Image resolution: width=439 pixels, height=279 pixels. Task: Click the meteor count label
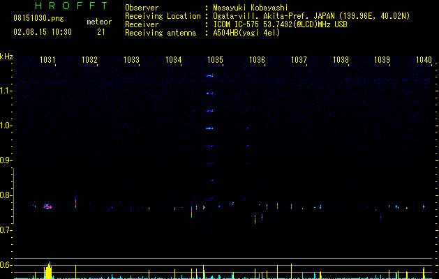99,22
